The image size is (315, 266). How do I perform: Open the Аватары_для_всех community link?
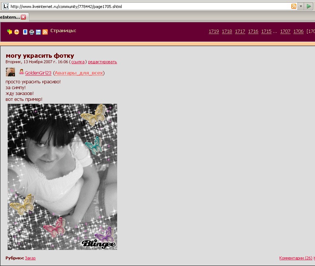click(79, 73)
